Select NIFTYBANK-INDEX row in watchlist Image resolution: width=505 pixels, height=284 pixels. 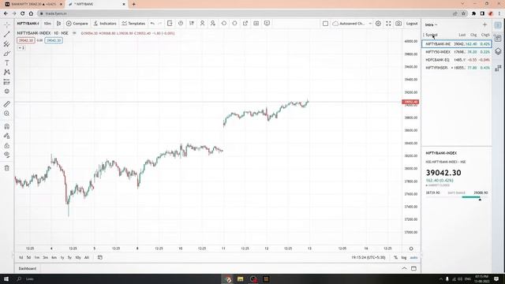click(457, 44)
